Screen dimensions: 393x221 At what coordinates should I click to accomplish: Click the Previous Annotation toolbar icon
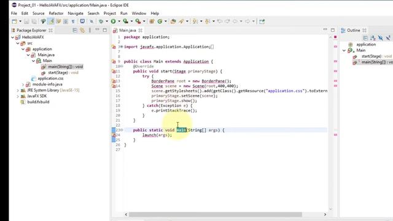(208, 21)
